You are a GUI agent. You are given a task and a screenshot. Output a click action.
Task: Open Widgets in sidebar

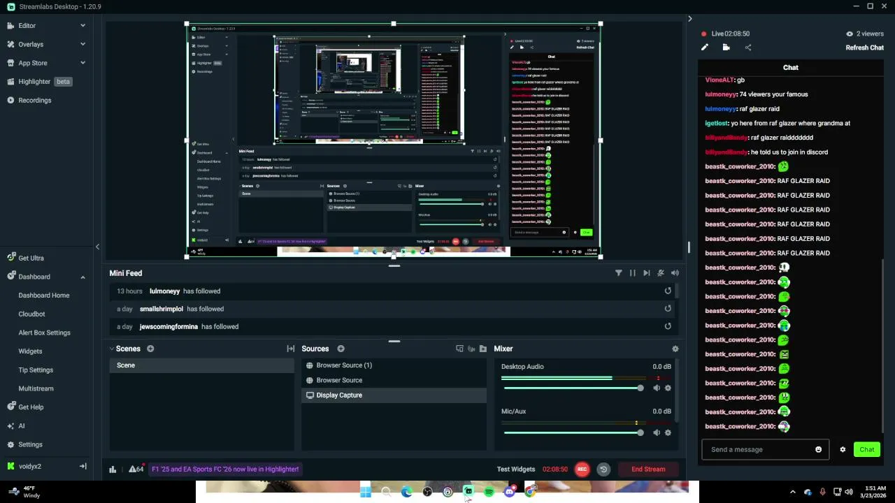pos(30,351)
